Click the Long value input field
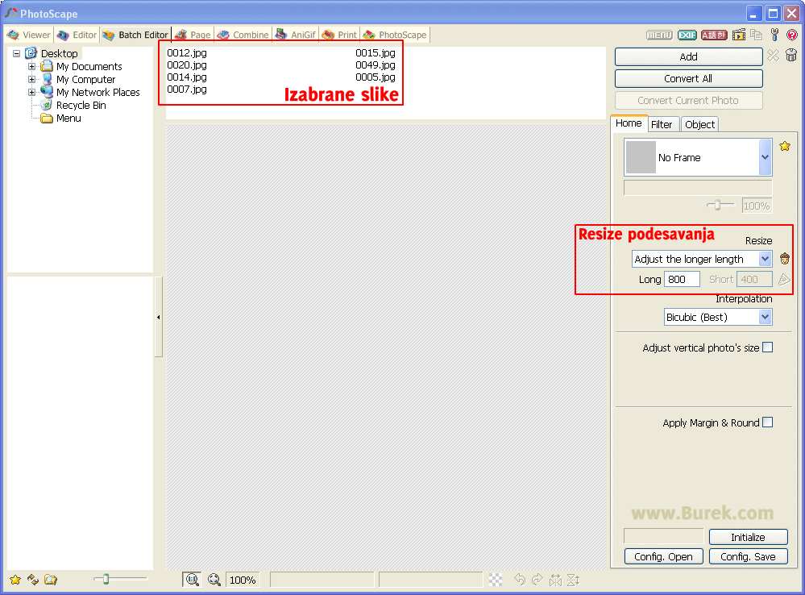 (682, 279)
